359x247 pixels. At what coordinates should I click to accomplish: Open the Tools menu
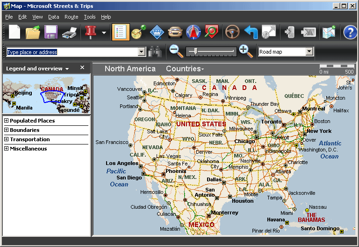(x=90, y=17)
